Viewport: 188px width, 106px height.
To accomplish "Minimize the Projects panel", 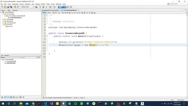I will (x=40, y=11).
